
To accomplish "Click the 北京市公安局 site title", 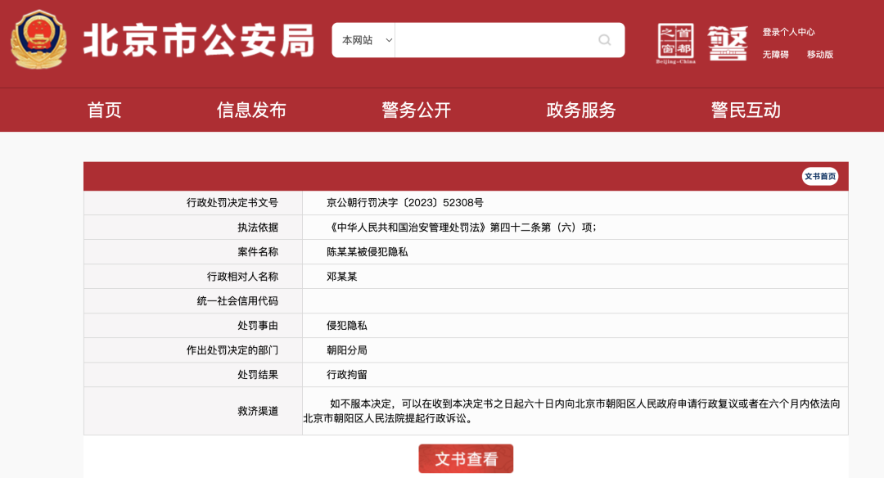I will coord(199,38).
